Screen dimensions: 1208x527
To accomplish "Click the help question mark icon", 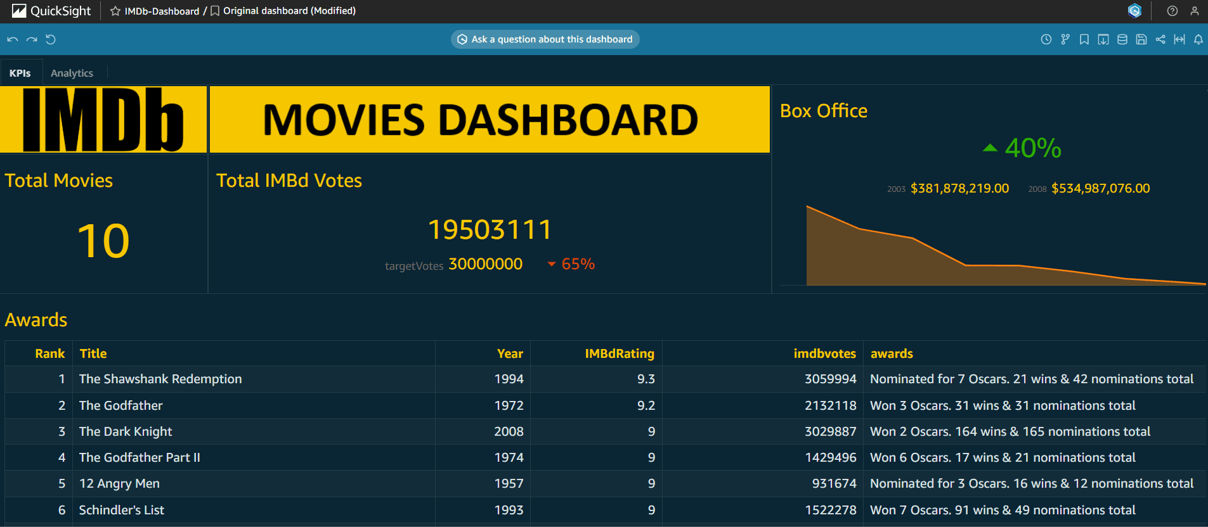I will pos(1172,11).
